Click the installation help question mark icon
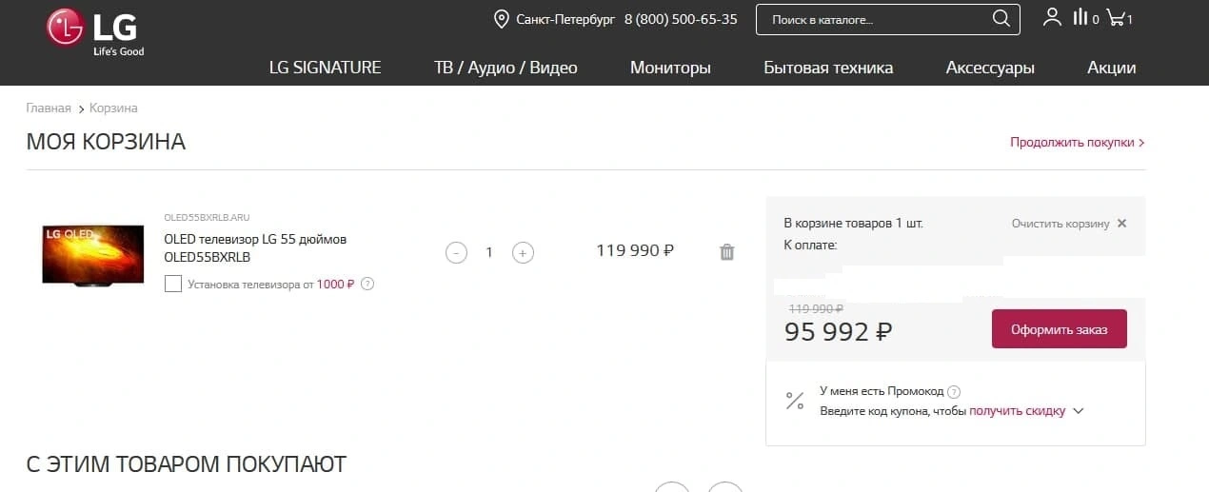 click(367, 284)
